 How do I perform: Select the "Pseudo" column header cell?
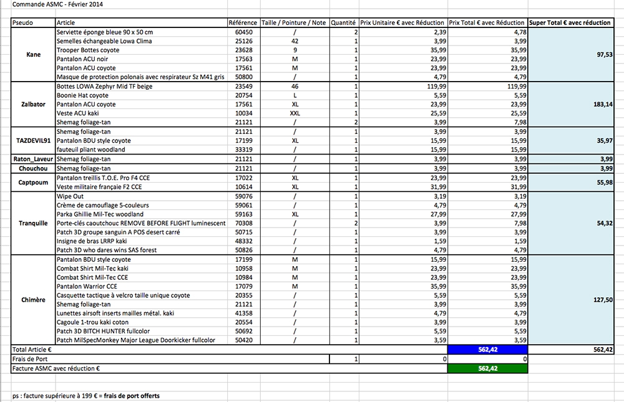pyautogui.click(x=33, y=22)
